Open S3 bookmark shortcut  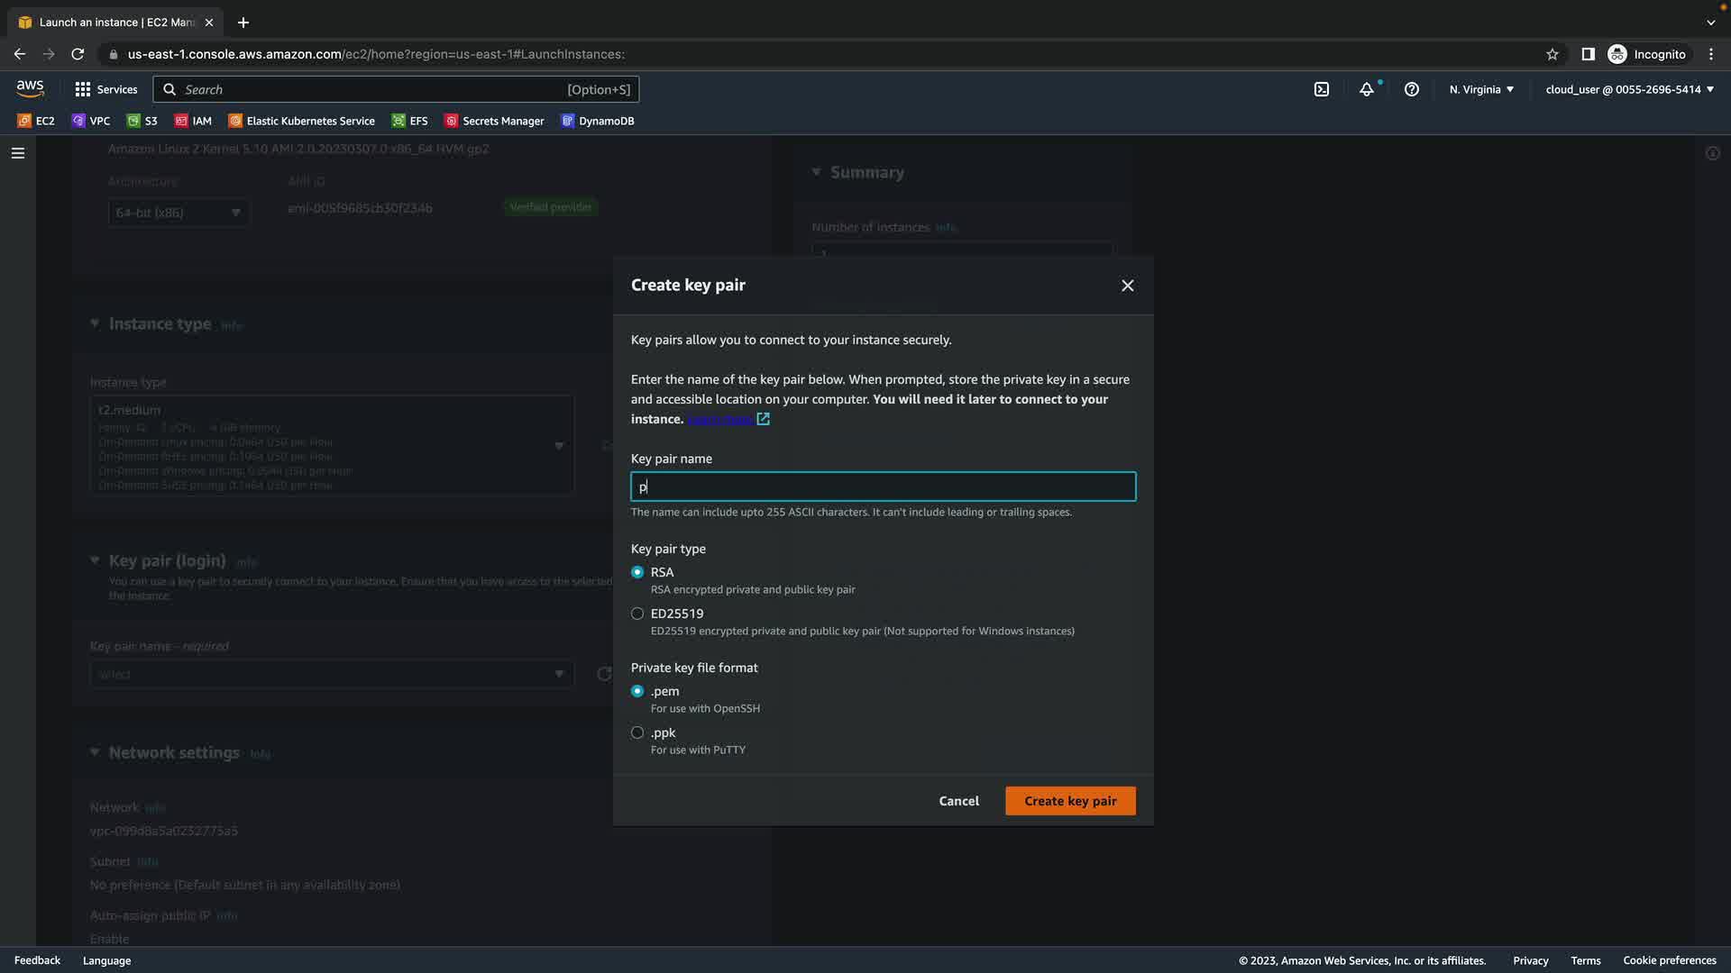(x=142, y=121)
